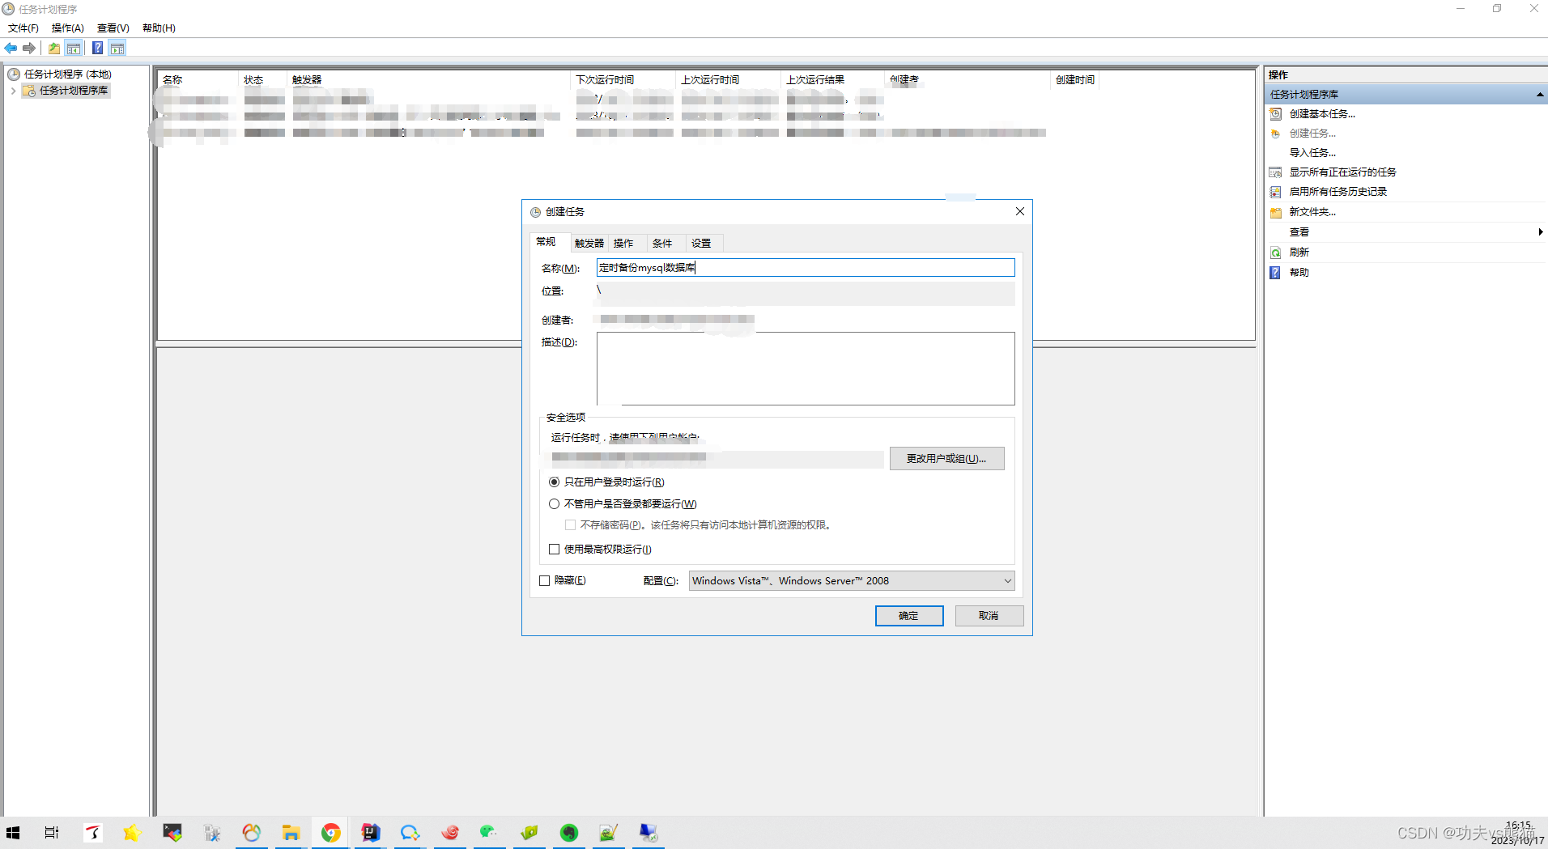Viewport: 1548px width, 849px height.
Task: Click the 更改用户或组 button
Action: [x=946, y=458]
